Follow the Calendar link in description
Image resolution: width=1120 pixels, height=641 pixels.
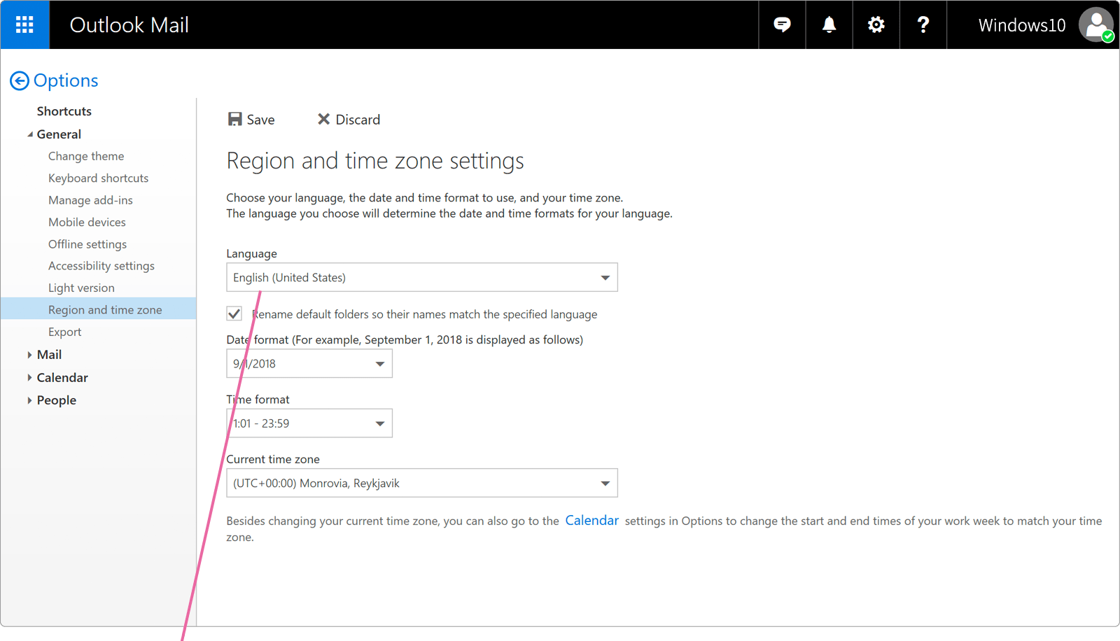click(592, 520)
